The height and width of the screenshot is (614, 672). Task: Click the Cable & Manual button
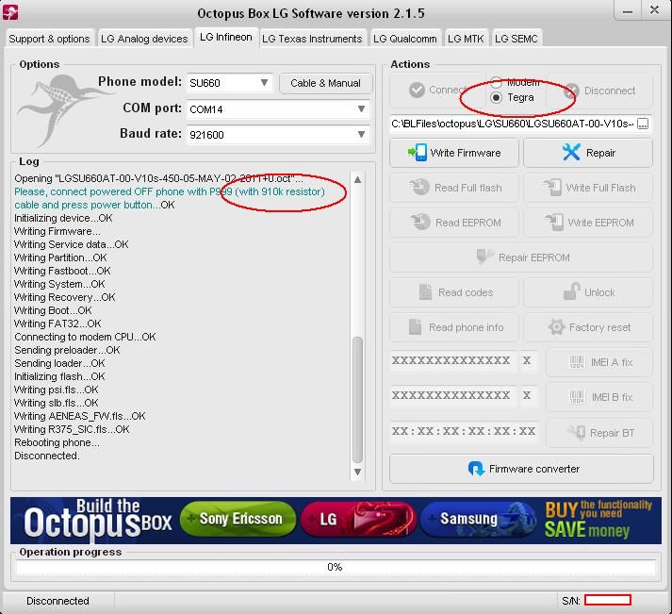(325, 83)
